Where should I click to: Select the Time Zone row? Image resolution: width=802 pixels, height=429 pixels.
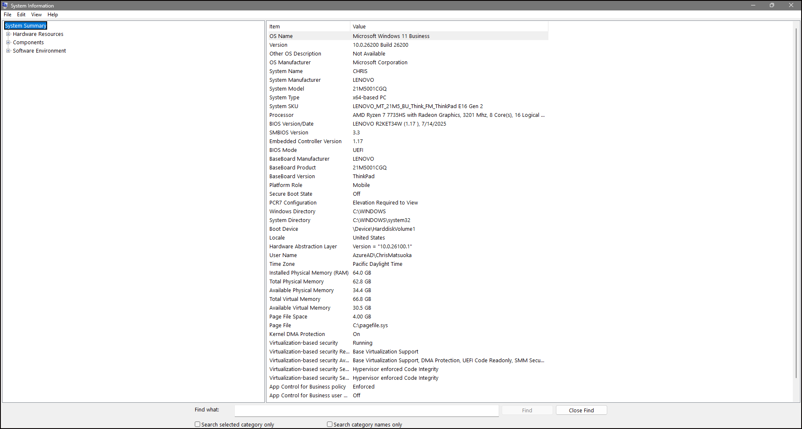pyautogui.click(x=407, y=264)
